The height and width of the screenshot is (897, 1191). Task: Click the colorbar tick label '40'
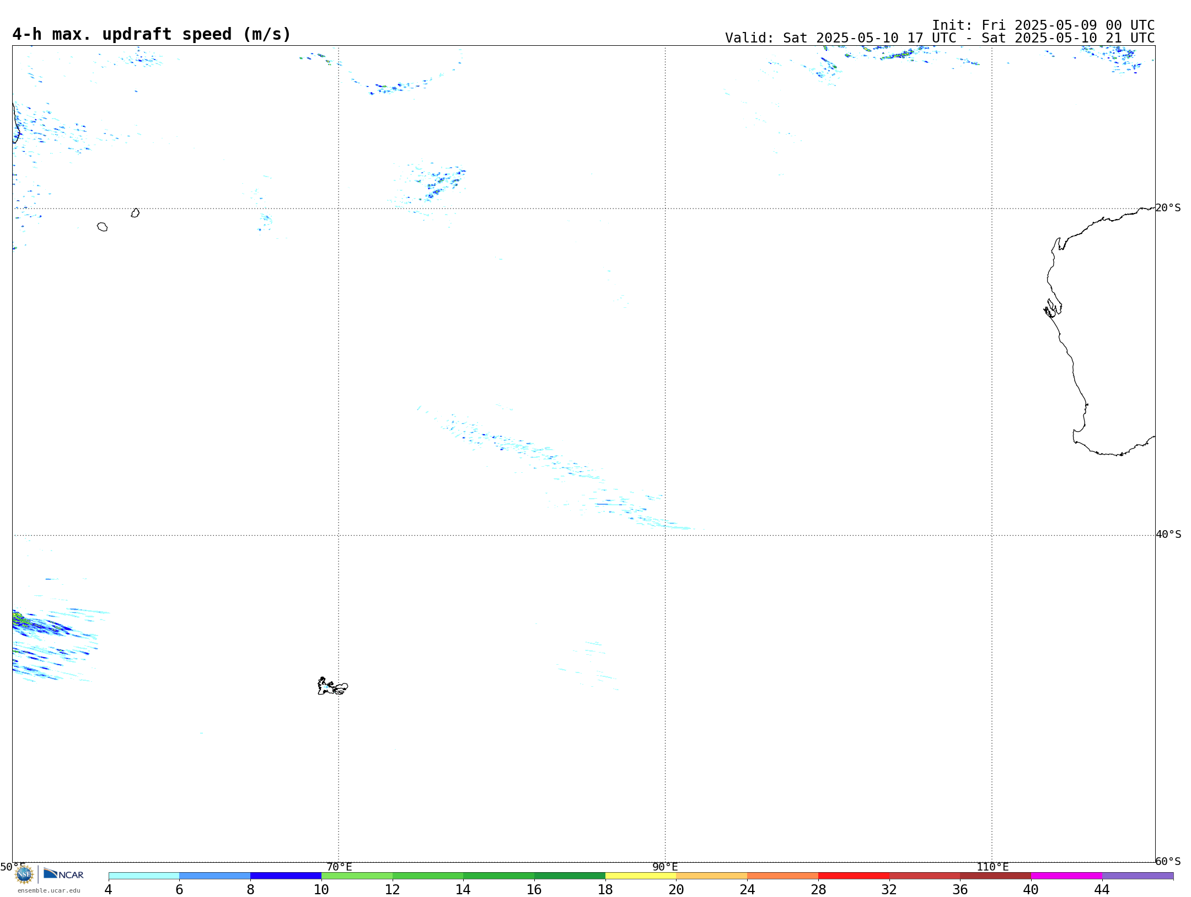tap(1031, 889)
